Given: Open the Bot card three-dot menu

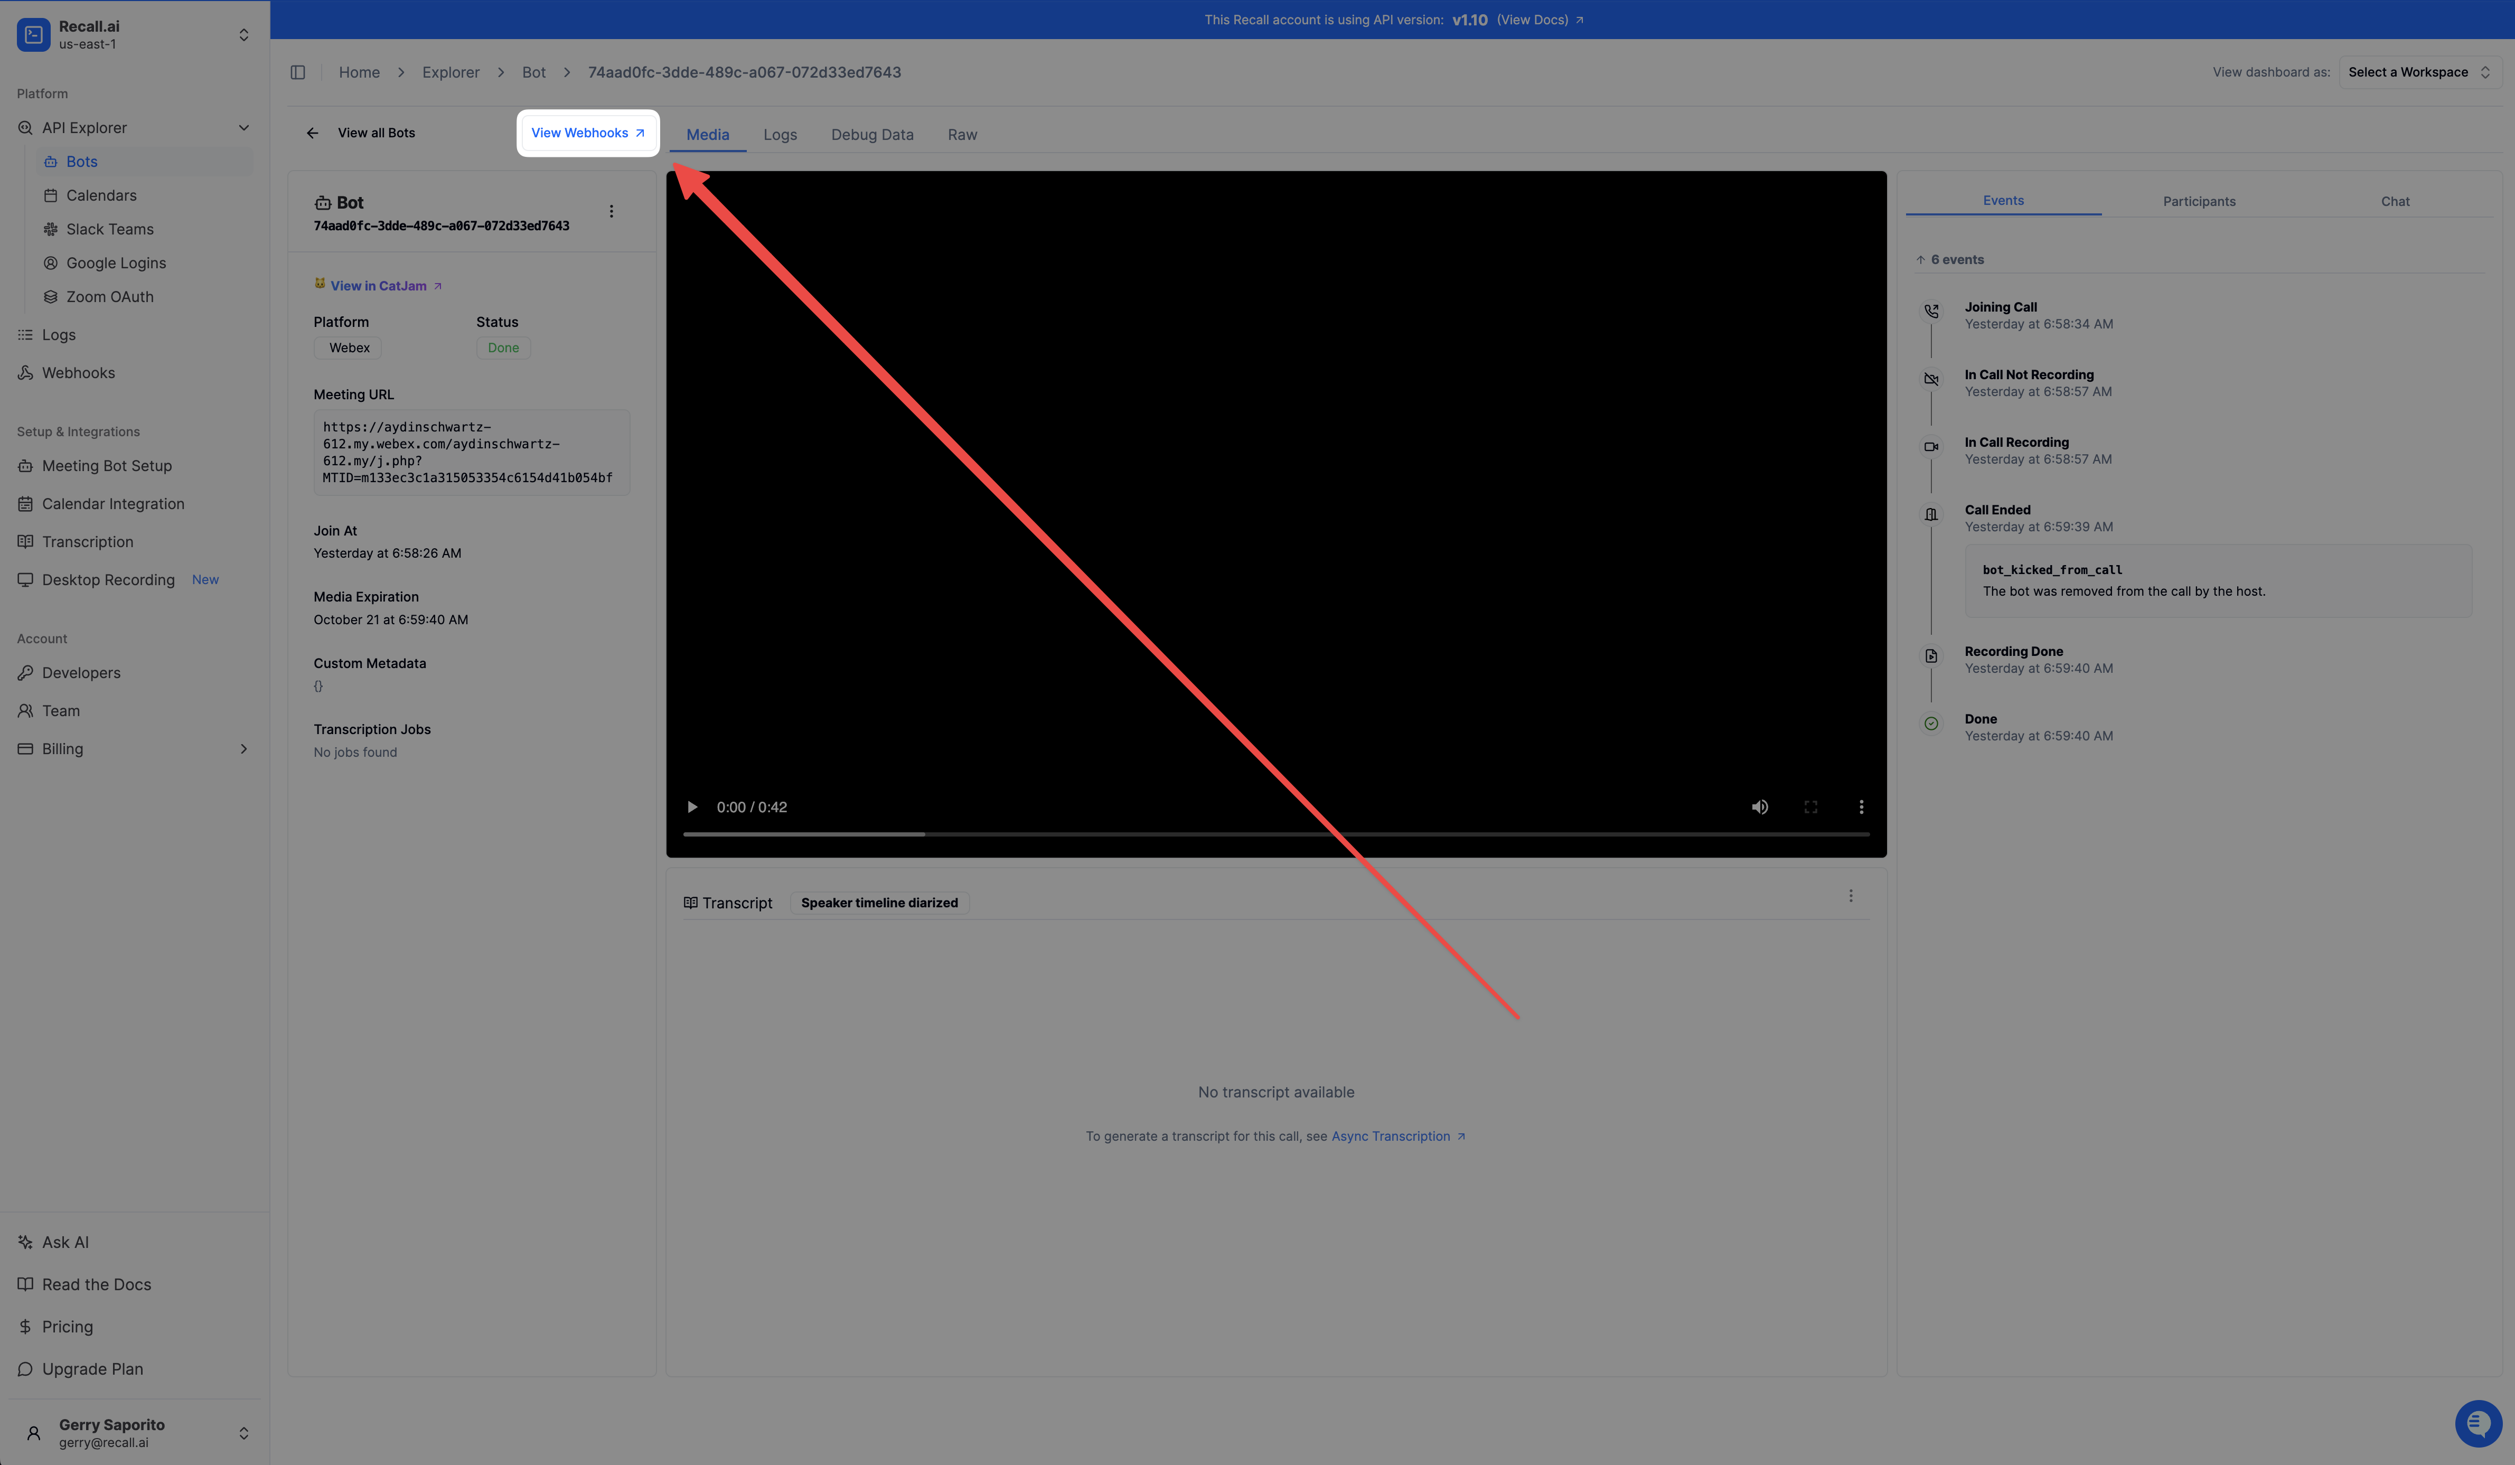Looking at the screenshot, I should tap(611, 211).
